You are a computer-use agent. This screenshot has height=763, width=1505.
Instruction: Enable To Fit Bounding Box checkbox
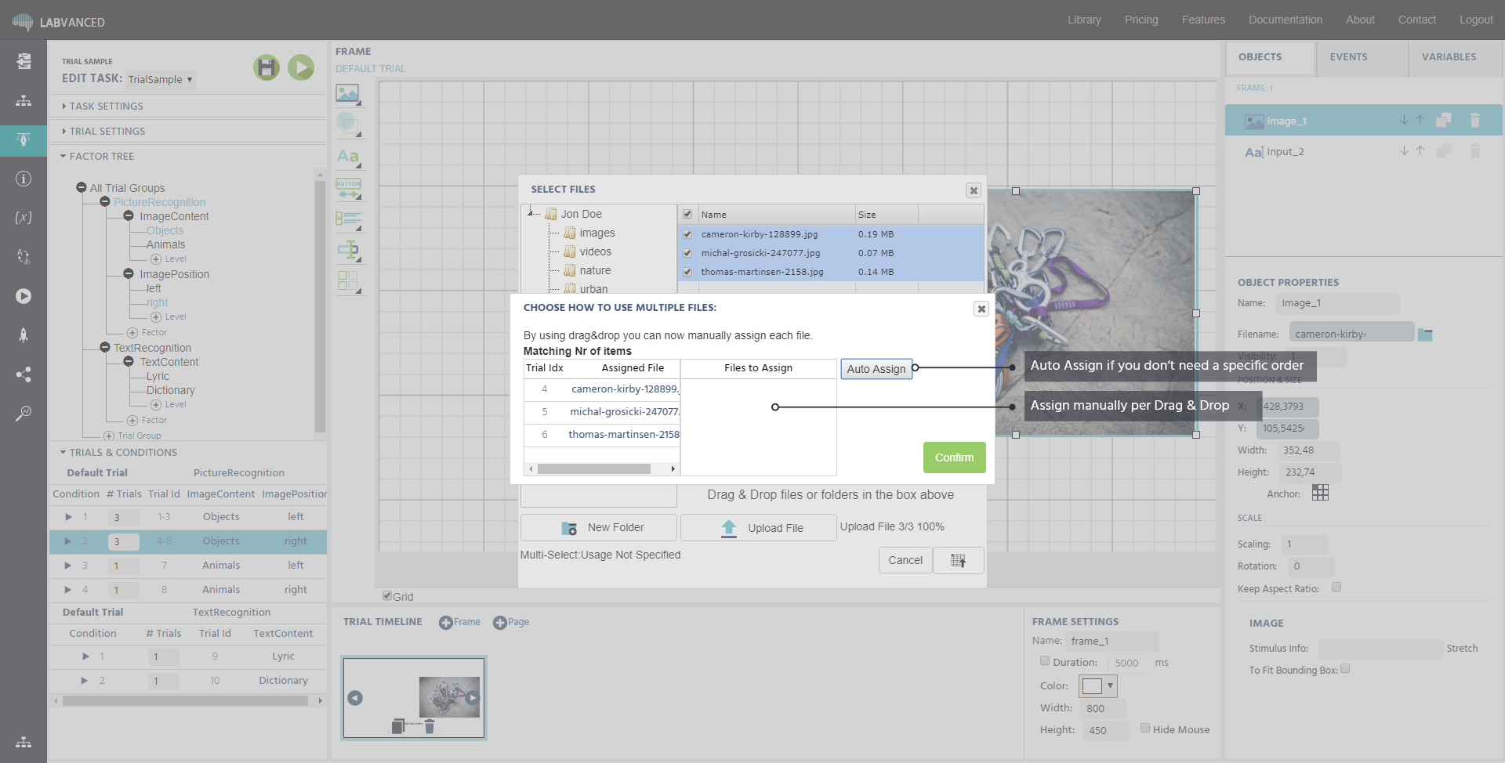[1345, 668]
